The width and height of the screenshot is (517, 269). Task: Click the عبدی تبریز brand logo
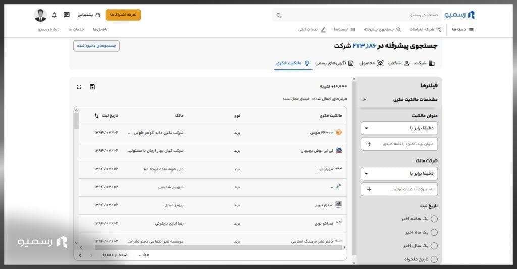[339, 205]
